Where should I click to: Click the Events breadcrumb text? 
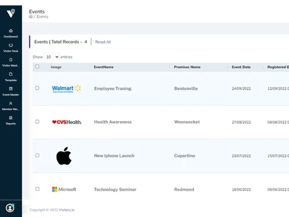click(42, 17)
